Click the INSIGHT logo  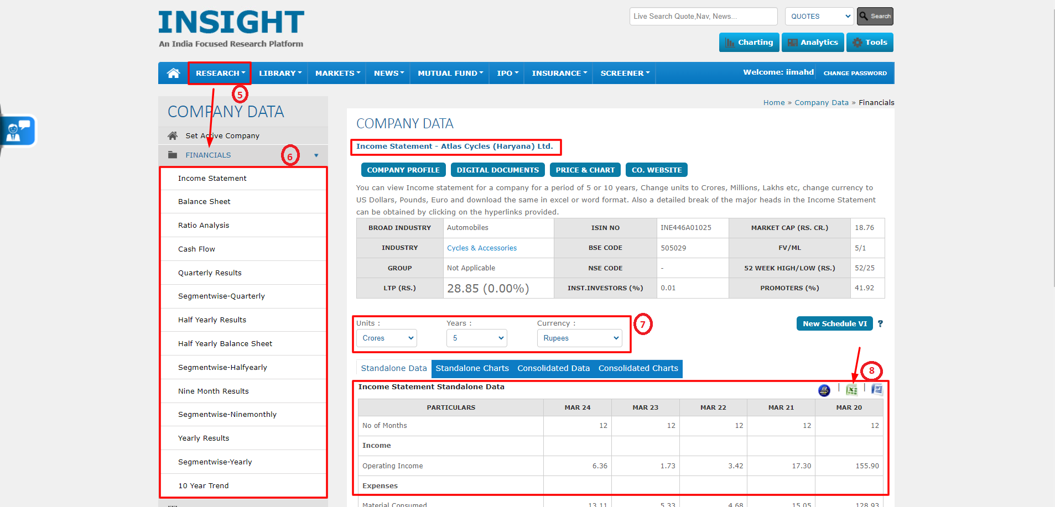tap(231, 23)
